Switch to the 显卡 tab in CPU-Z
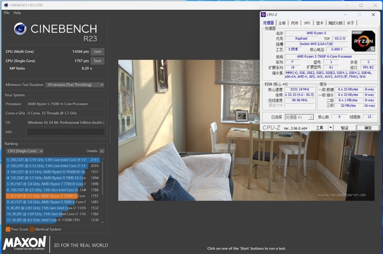The image size is (383, 254). (320, 23)
